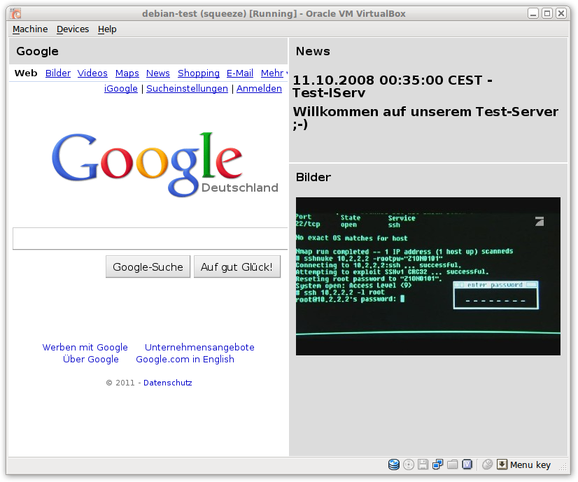This screenshot has height=482, width=578.
Task: Click the terminal screenshot under Bilder
Action: [x=428, y=276]
